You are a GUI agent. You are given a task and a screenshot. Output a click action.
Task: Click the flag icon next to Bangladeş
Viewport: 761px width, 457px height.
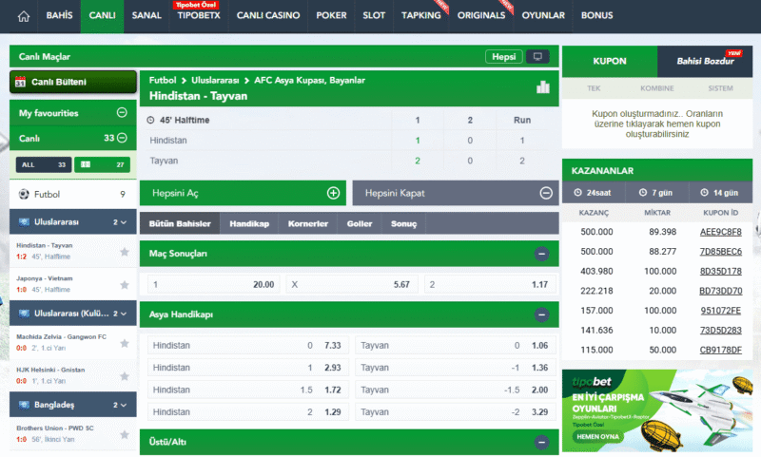tap(24, 405)
